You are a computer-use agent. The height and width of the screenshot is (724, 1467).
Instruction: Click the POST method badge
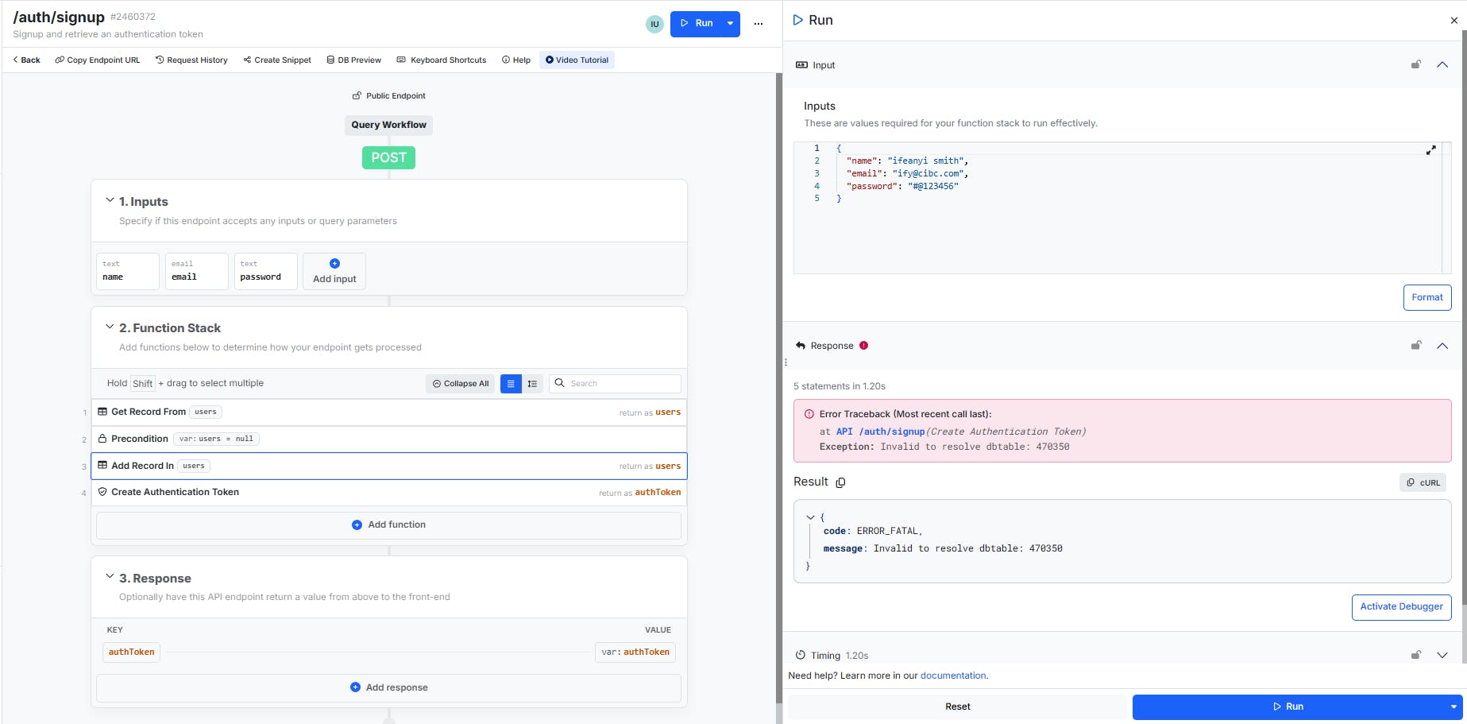point(388,157)
